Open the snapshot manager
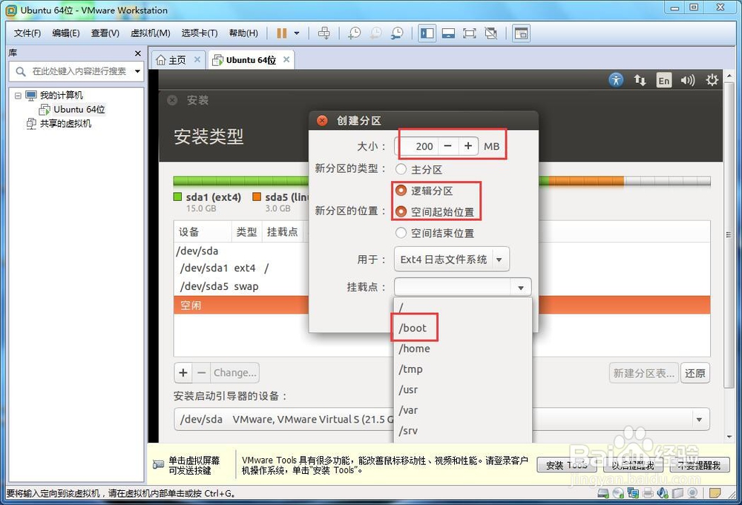Viewport: 742px width, 505px height. pos(396,33)
